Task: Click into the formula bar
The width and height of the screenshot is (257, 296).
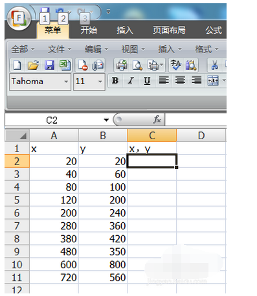Action: click(x=196, y=120)
